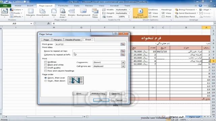Screen dimensions: 216x121
Task: Open the theme Effects menu
Action: tap(17, 16)
